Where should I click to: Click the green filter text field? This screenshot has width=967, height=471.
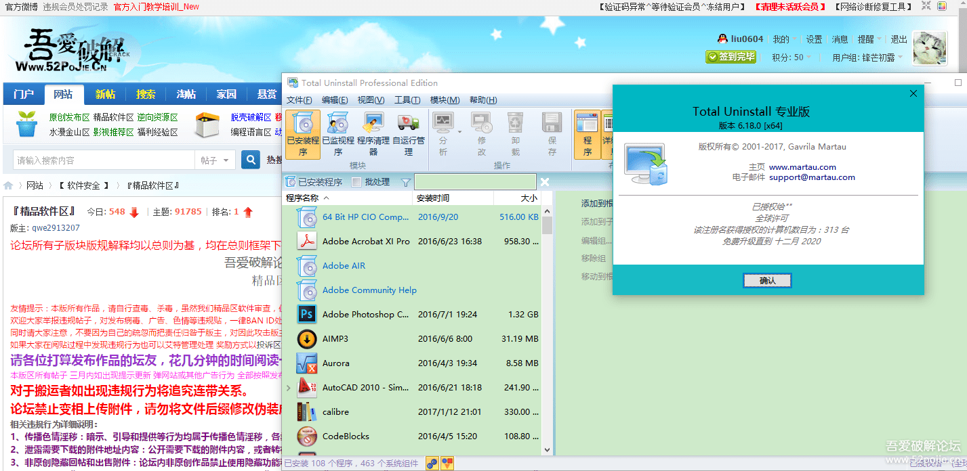pyautogui.click(x=475, y=182)
